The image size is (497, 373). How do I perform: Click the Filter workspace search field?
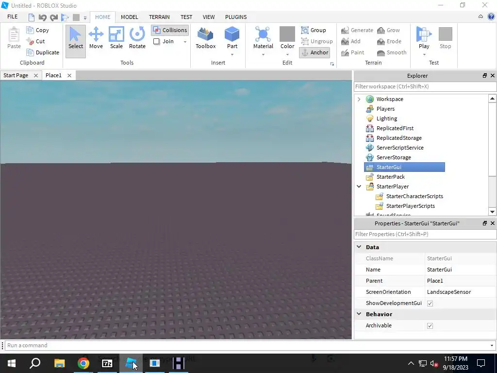pyautogui.click(x=425, y=86)
